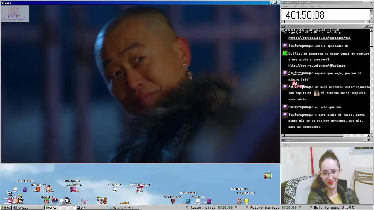This screenshot has height=210, width=374.
Task: Click the chat horizontal scrollbar right arrow
Action: pyautogui.click(x=368, y=135)
